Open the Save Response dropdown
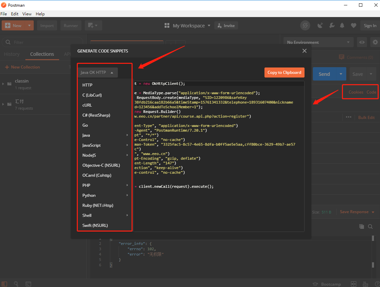 point(357,212)
